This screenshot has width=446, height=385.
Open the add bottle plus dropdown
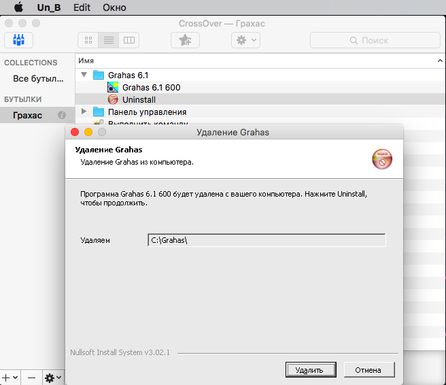click(10, 378)
